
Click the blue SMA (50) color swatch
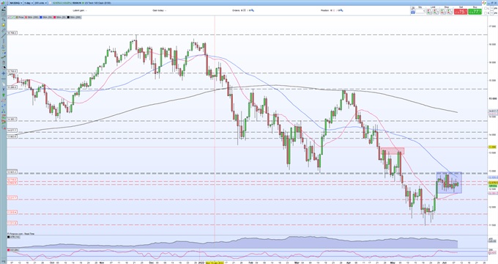tap(41, 17)
